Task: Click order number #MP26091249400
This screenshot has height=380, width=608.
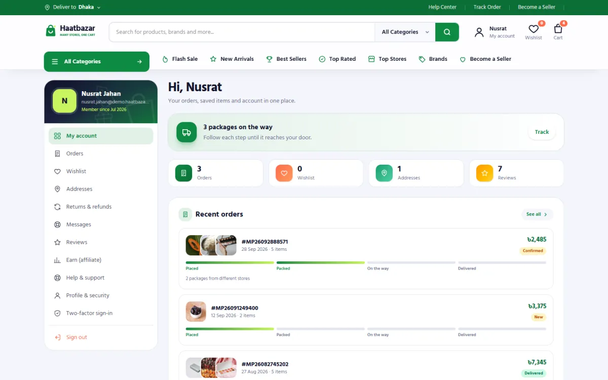Action: (235, 308)
